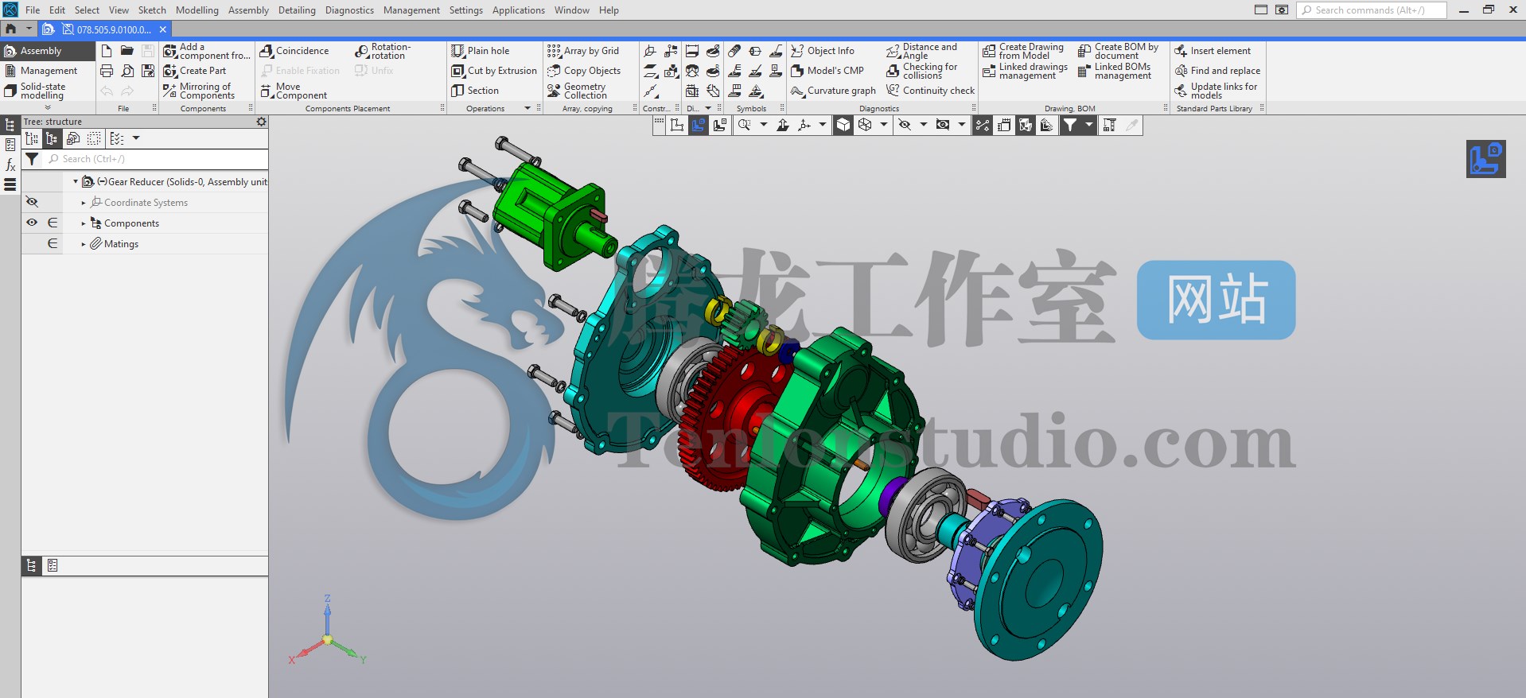Open dropdown beside tree checklist icon
The width and height of the screenshot is (1526, 698).
pos(136,138)
